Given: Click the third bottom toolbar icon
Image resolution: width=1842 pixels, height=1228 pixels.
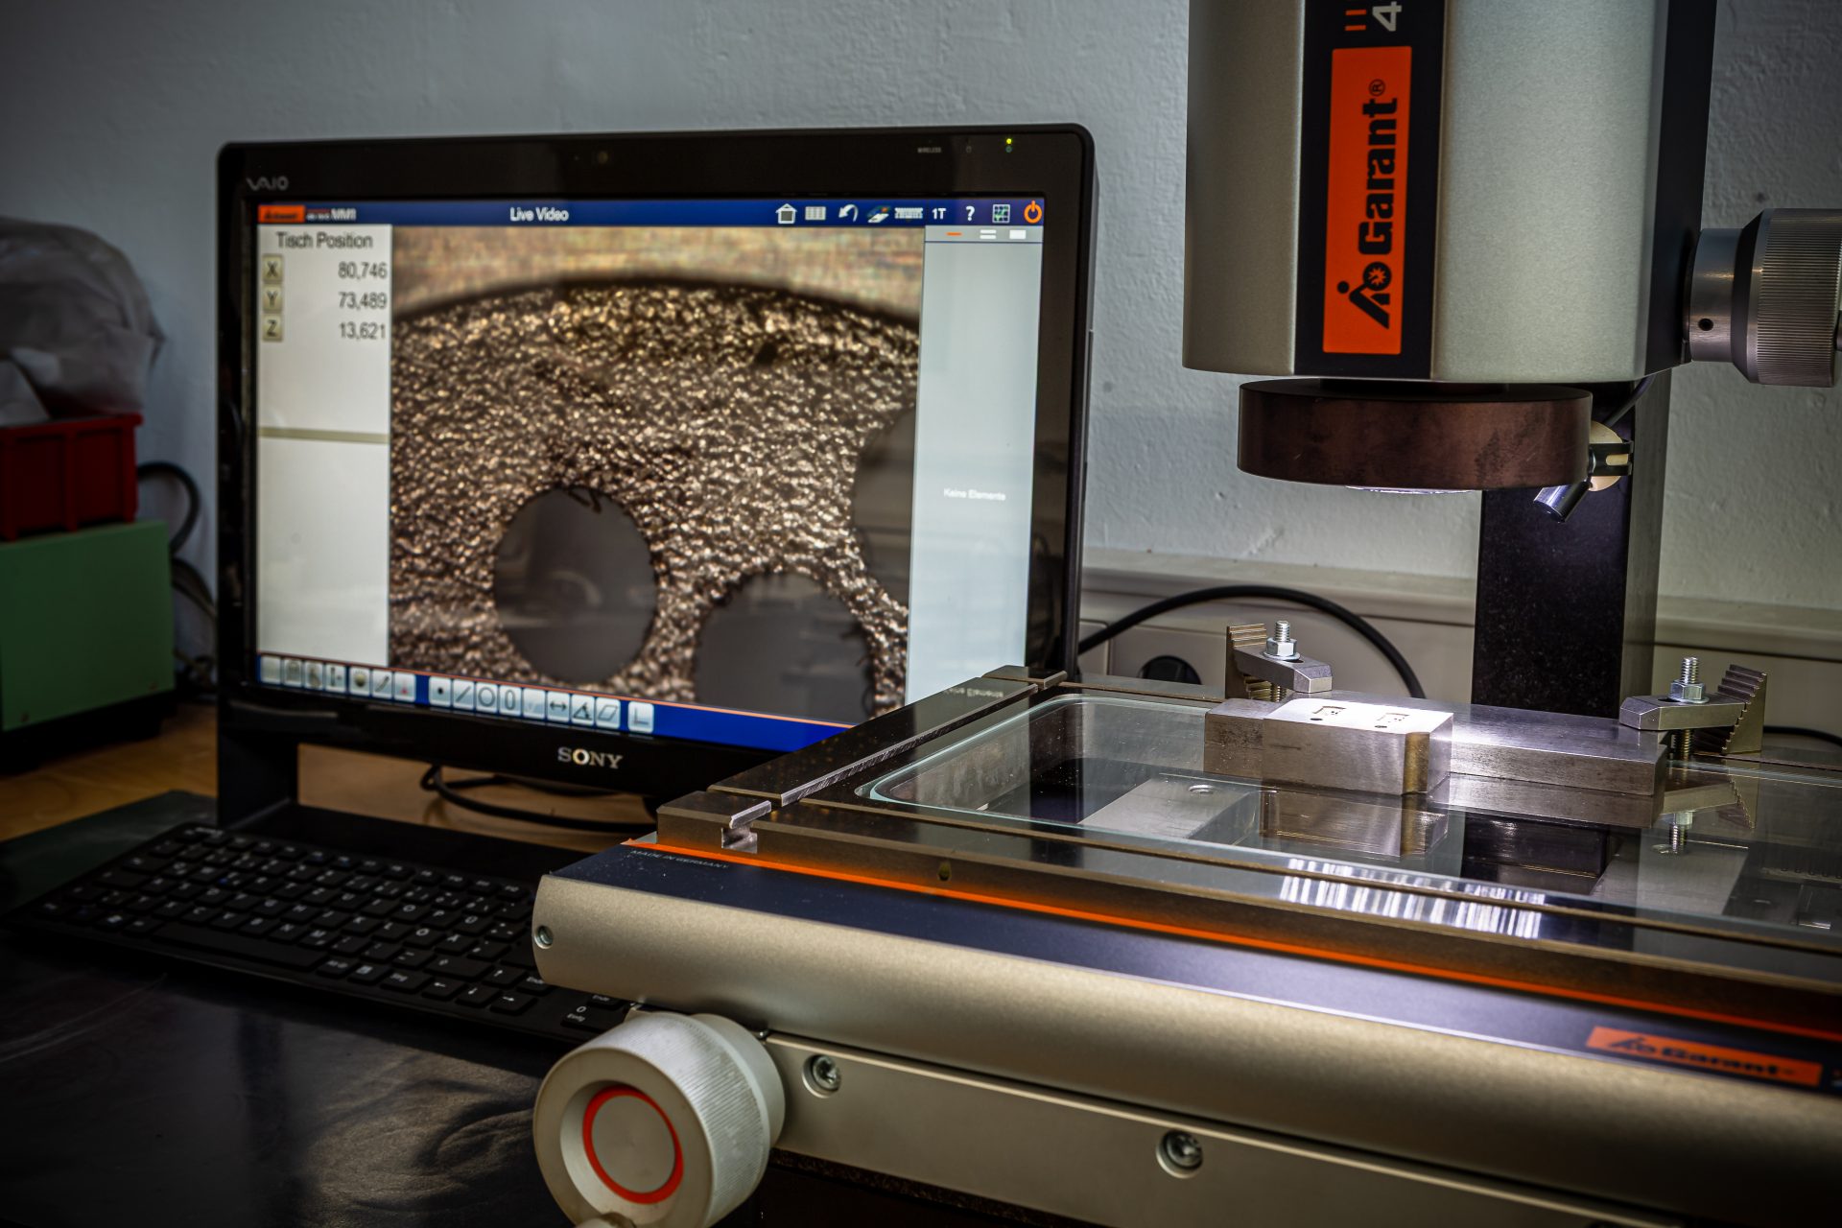Looking at the screenshot, I should click(313, 675).
